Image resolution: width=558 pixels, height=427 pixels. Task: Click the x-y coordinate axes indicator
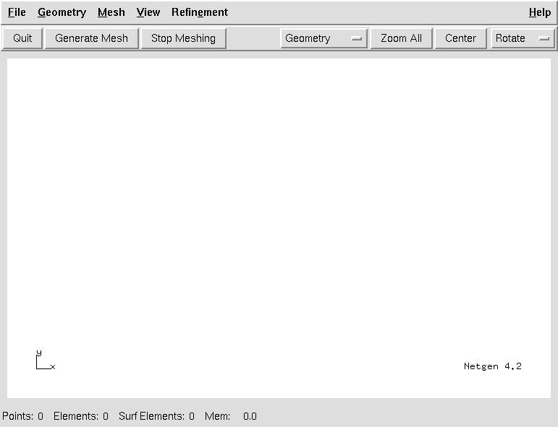46,360
